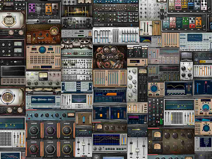Click the V-shaped graph display in the grey plugin
Screen dimensions: 212x159
[79, 99]
